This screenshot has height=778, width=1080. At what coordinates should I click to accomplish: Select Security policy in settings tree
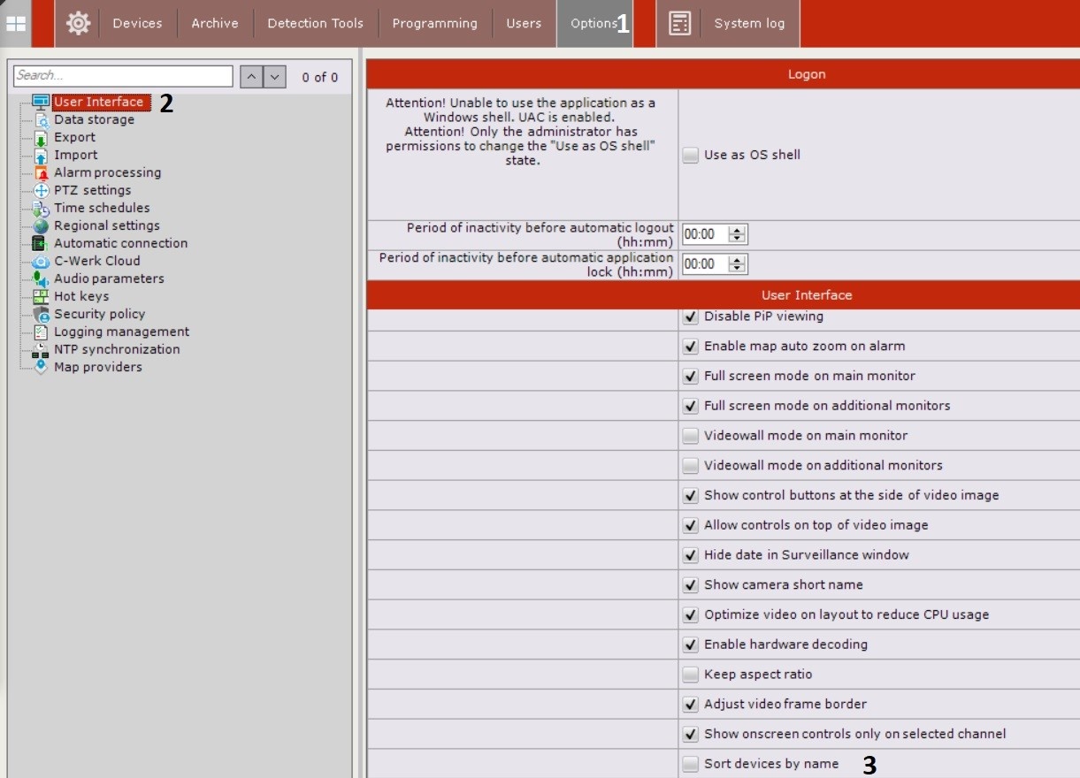pos(99,314)
